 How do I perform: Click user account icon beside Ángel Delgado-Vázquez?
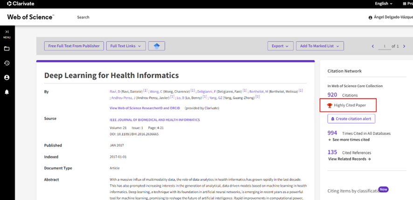[370, 18]
